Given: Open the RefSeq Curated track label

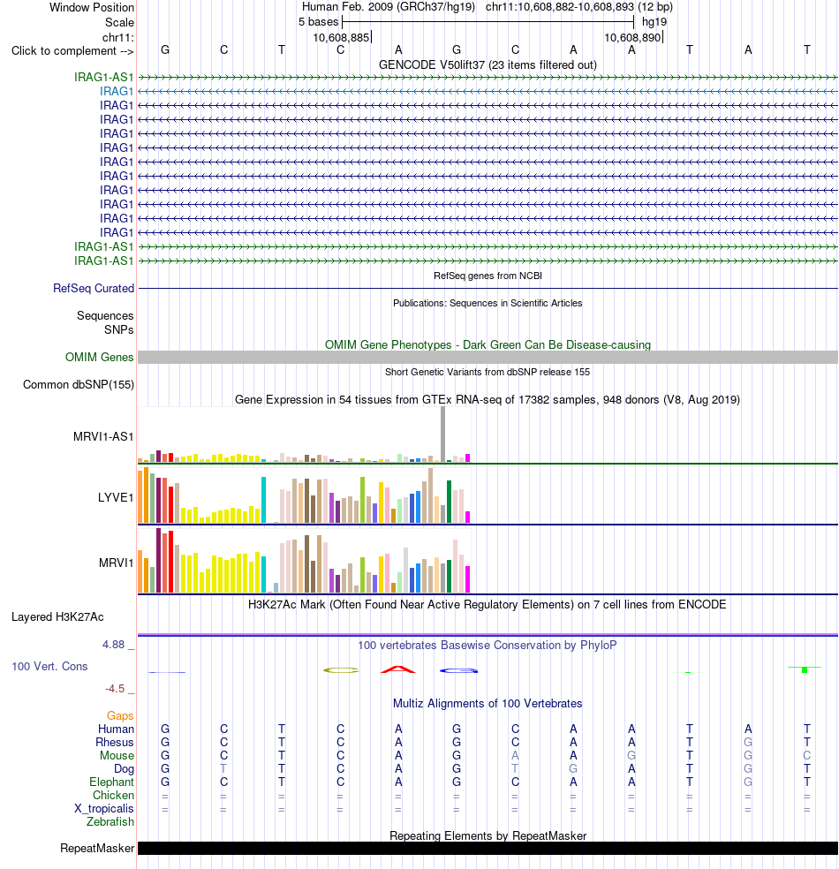Looking at the screenshot, I should coord(94,288).
